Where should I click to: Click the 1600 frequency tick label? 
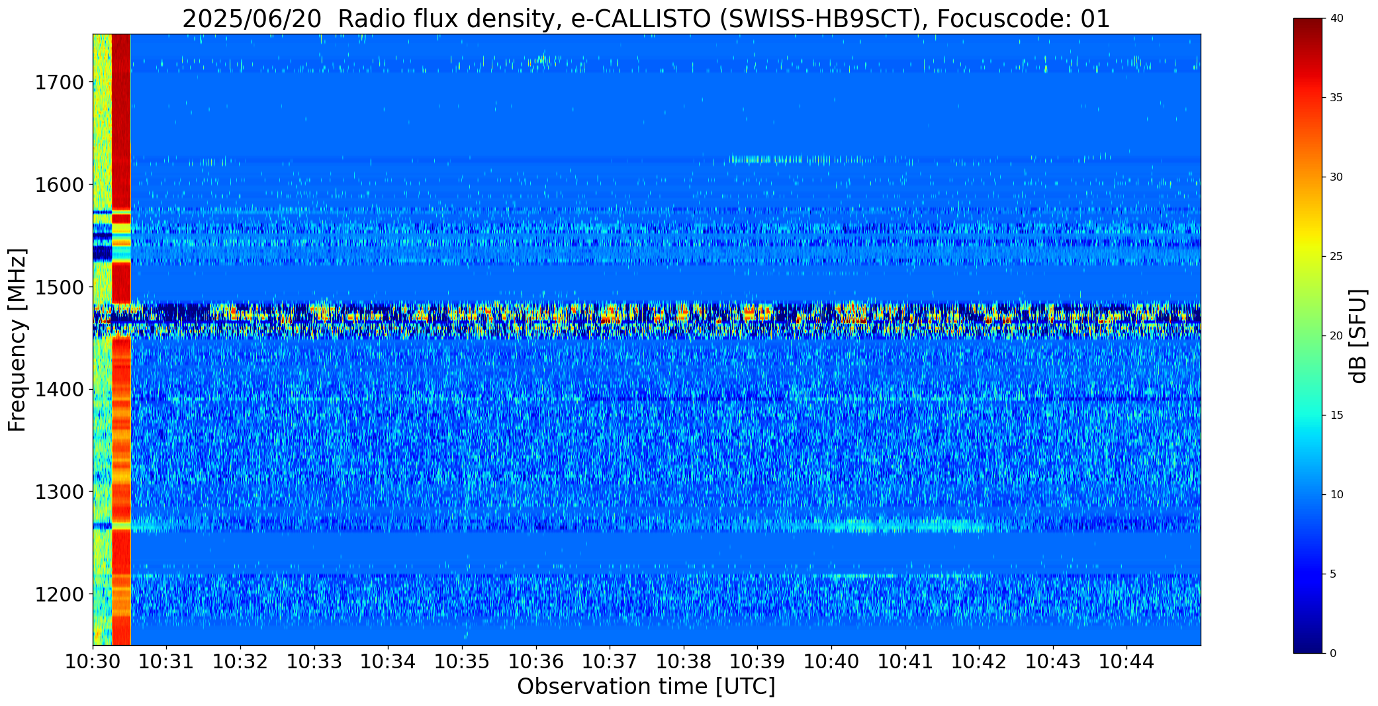coord(59,185)
